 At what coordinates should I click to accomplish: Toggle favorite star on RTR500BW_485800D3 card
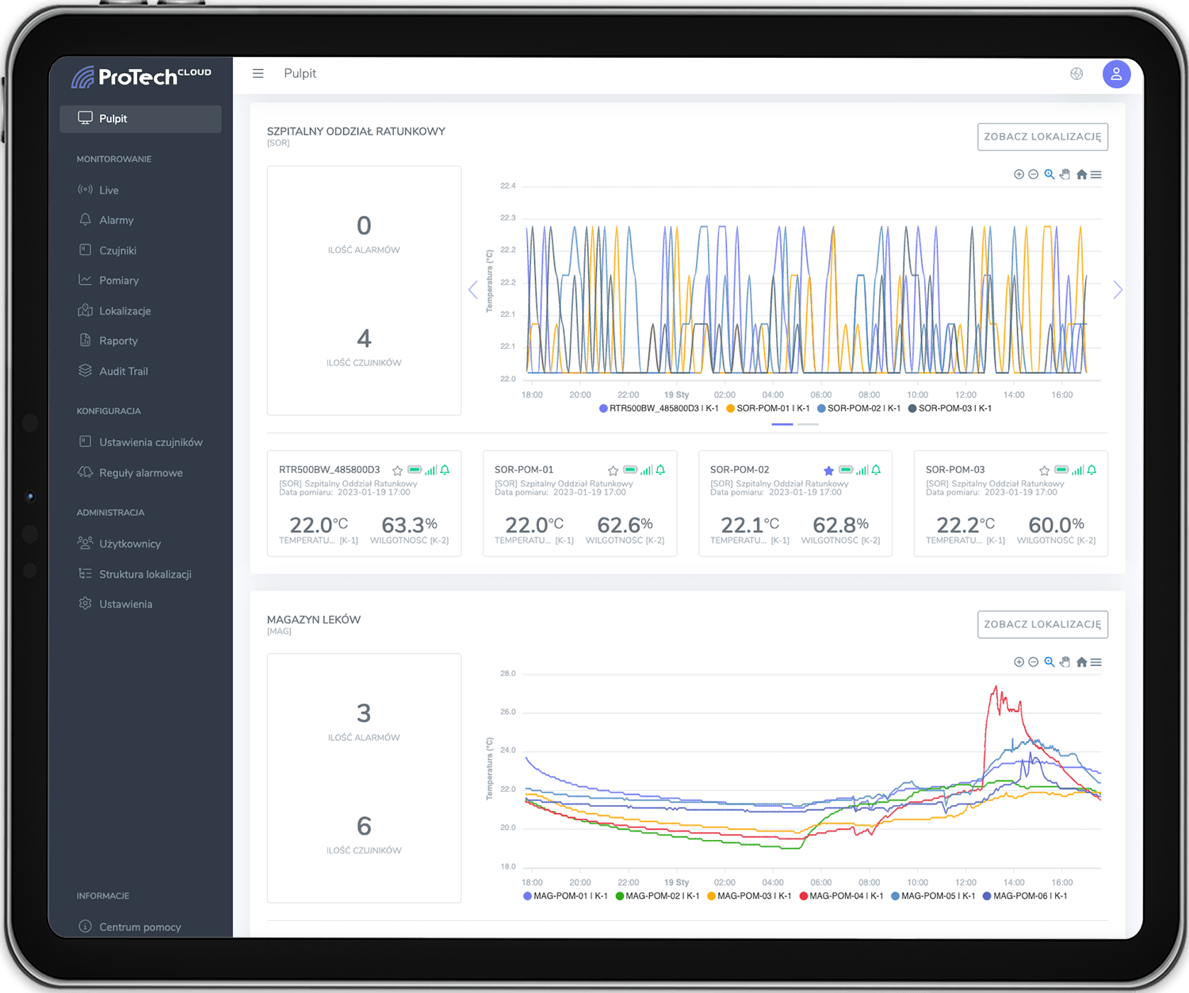click(x=397, y=471)
